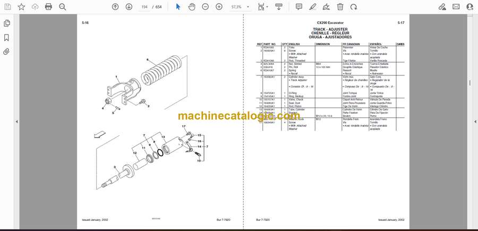
Task: Click the upload to cloud icon
Action: 35,7
